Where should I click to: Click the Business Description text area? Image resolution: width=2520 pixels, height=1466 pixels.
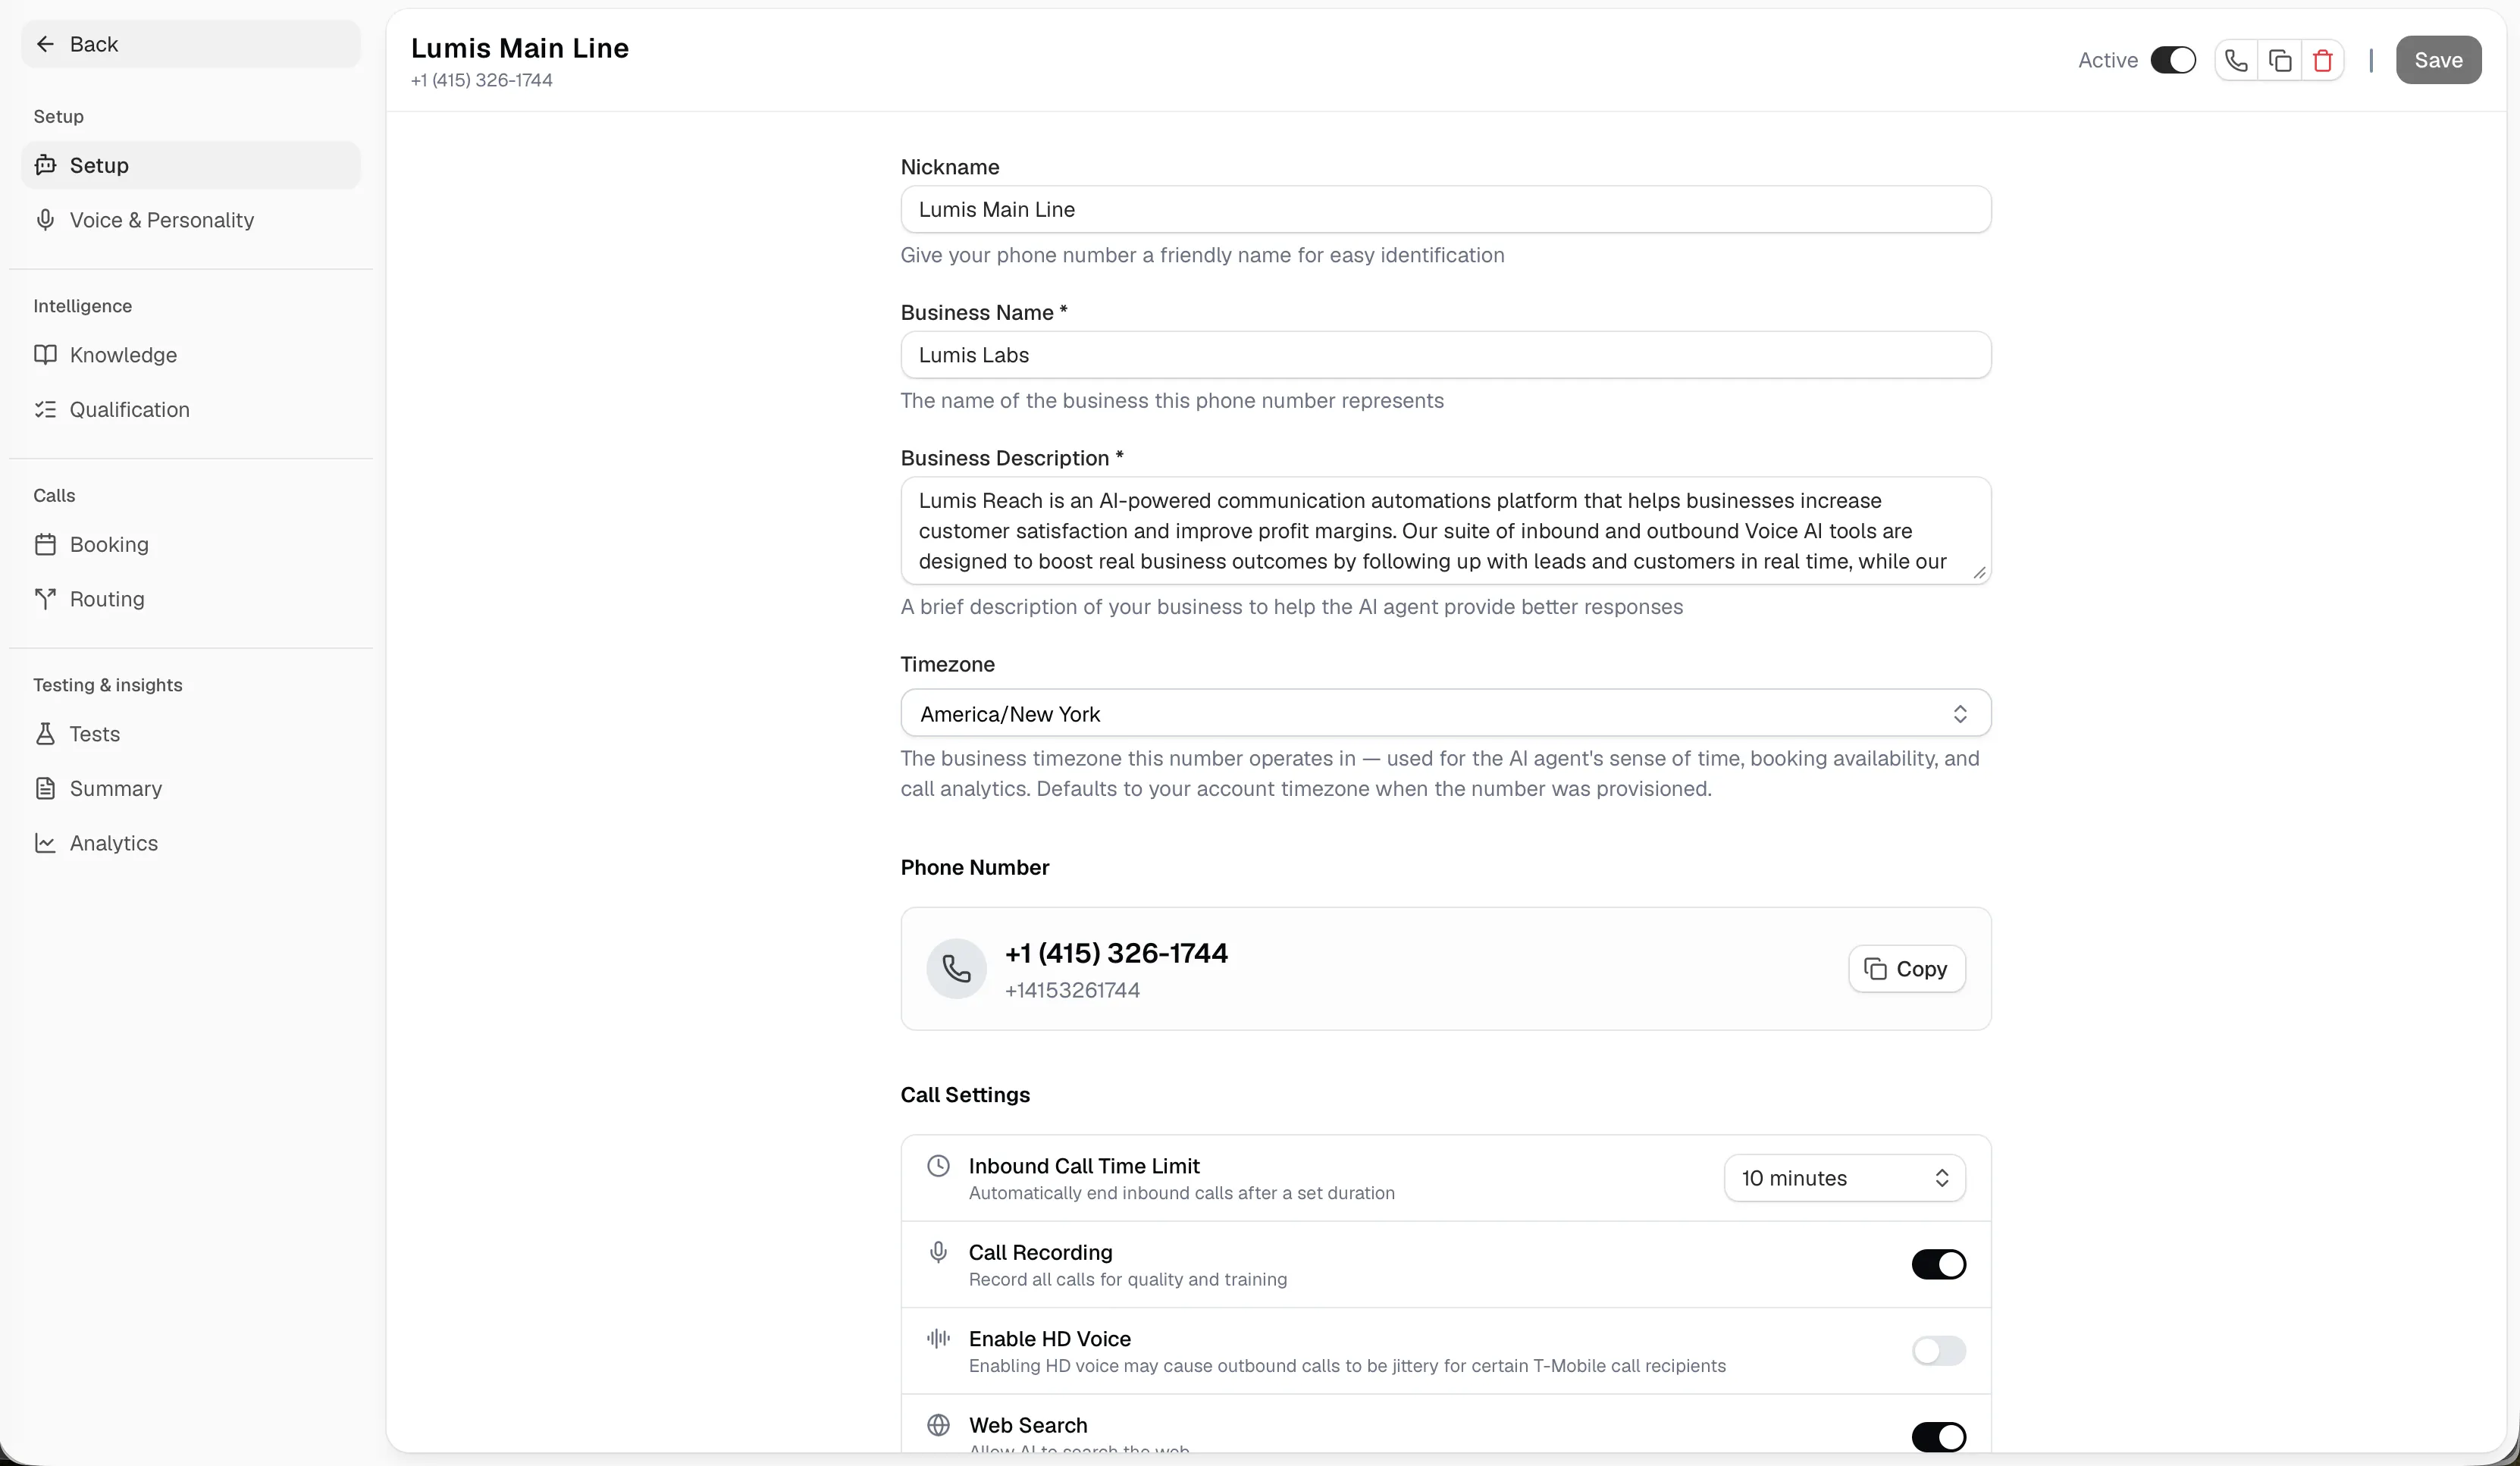click(x=1445, y=531)
